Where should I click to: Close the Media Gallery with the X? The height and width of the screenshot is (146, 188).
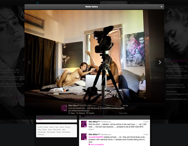tap(161, 7)
